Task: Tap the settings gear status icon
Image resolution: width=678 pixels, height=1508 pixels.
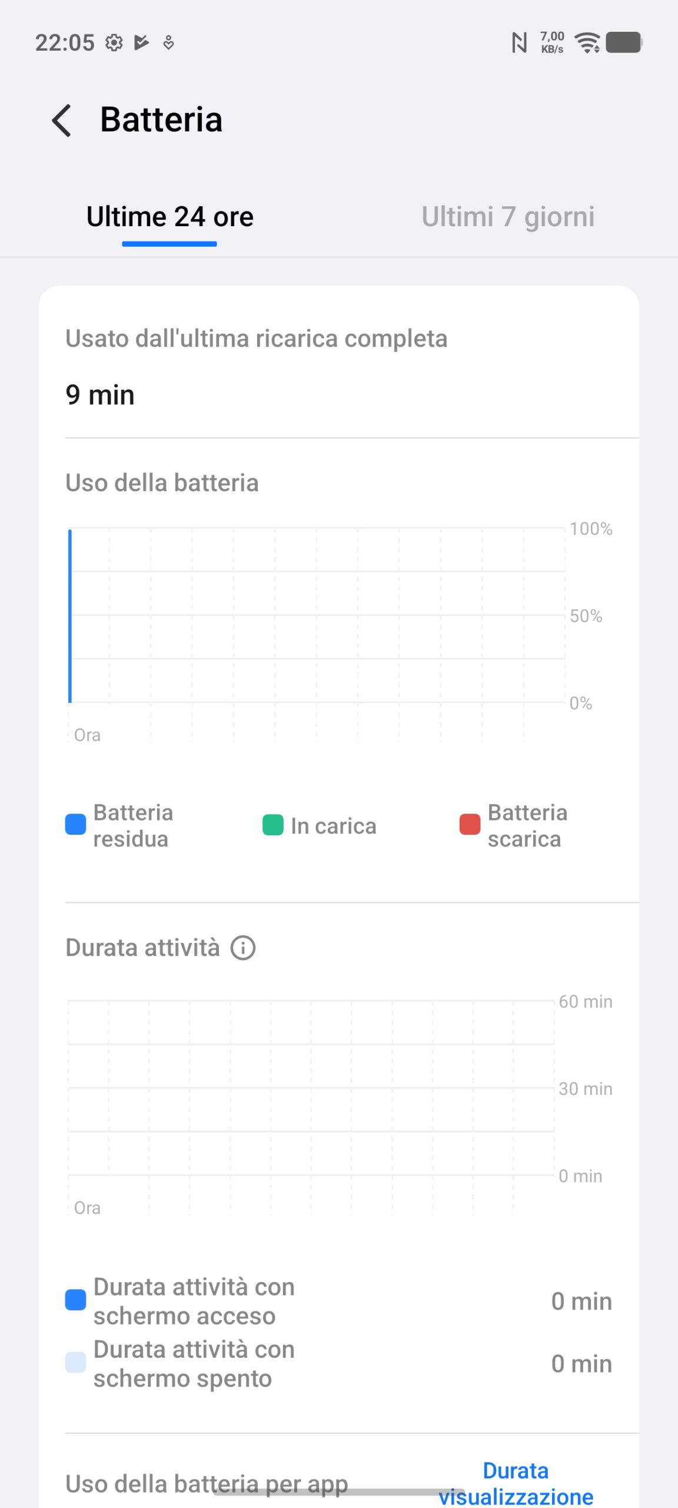Action: pos(114,43)
